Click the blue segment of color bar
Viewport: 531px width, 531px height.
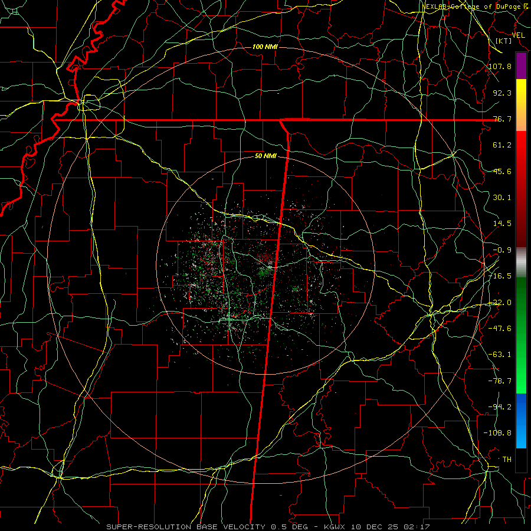(x=521, y=421)
